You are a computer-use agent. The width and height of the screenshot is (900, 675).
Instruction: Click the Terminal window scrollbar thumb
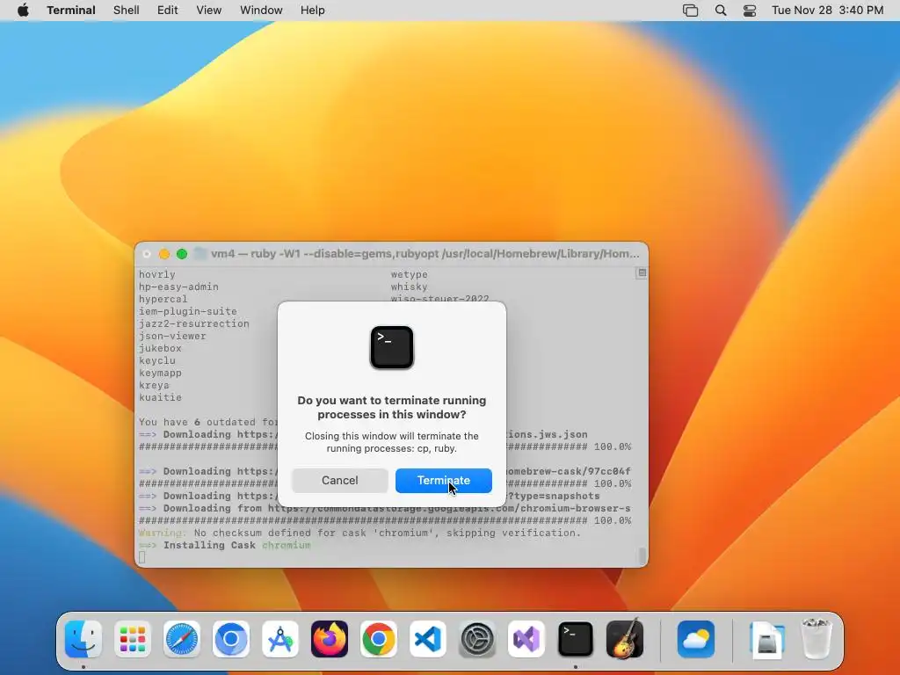[x=642, y=555]
